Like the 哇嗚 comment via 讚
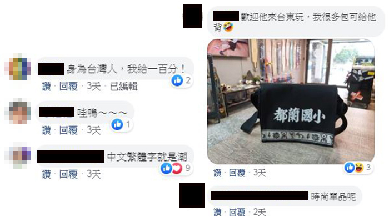The width and height of the screenshot is (389, 222). tap(46, 130)
